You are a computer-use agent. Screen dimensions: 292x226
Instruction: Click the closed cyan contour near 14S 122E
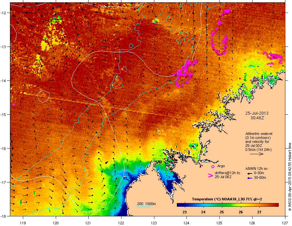tap(117, 82)
